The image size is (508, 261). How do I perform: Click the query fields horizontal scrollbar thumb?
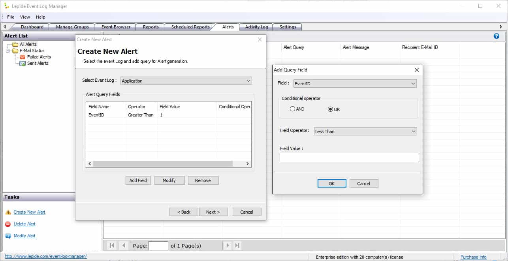(163, 163)
